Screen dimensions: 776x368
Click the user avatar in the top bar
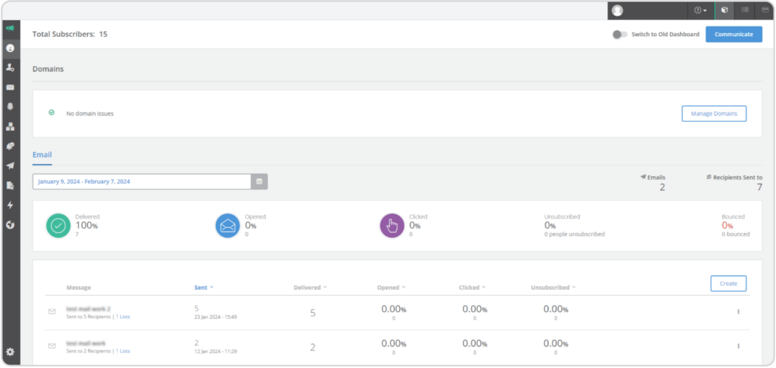[x=618, y=10]
